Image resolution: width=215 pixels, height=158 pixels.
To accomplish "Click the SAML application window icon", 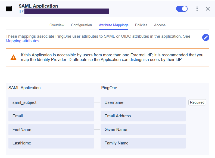I will (x=9, y=9).
